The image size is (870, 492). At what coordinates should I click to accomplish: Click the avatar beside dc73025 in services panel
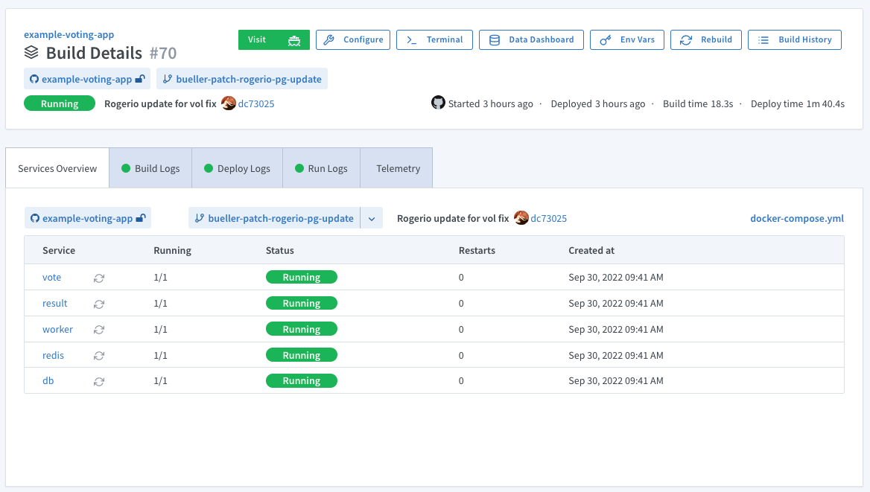pos(521,218)
